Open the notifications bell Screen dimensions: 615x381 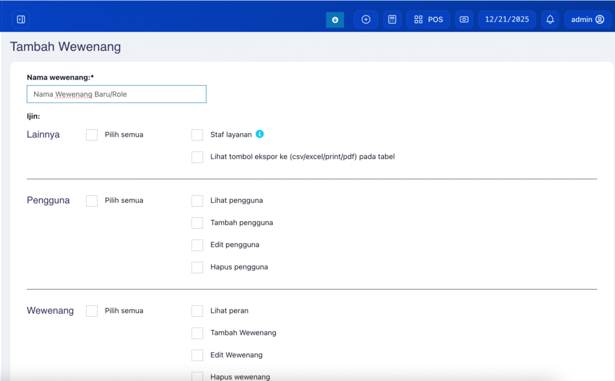pyautogui.click(x=550, y=19)
